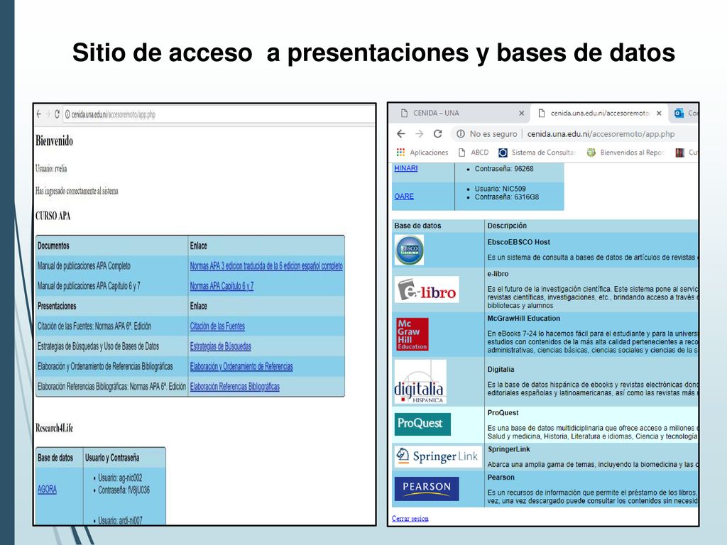The width and height of the screenshot is (727, 545).
Task: Click the McGraw Hill Education logo
Action: tap(412, 334)
